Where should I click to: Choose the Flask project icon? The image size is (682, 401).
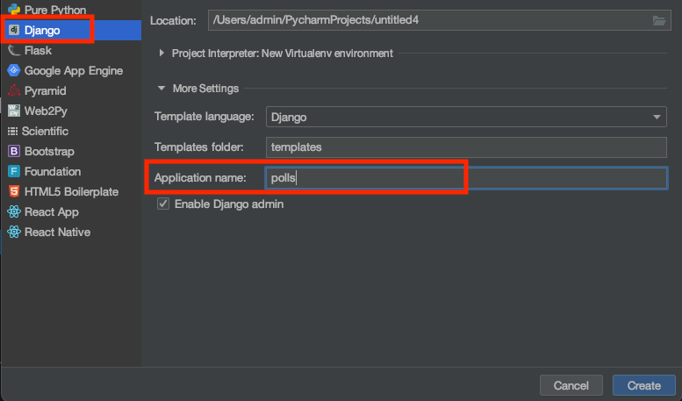(14, 50)
